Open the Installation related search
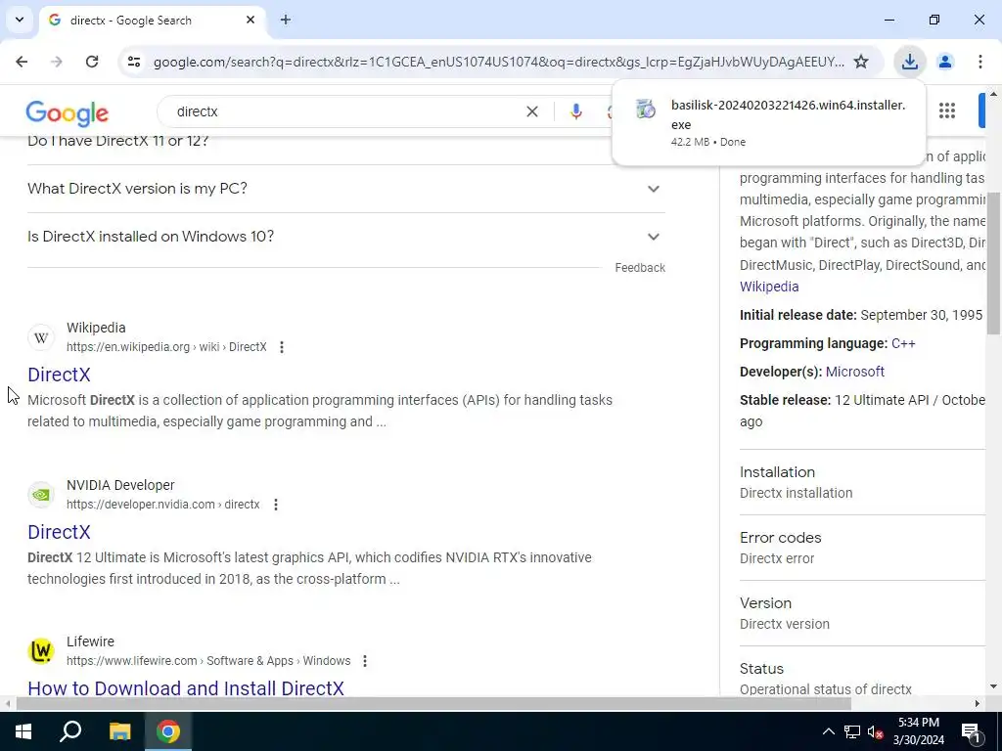Image resolution: width=1002 pixels, height=751 pixels. (x=862, y=482)
